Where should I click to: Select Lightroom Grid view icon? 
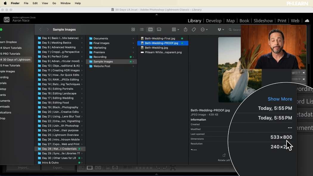[81, 168]
